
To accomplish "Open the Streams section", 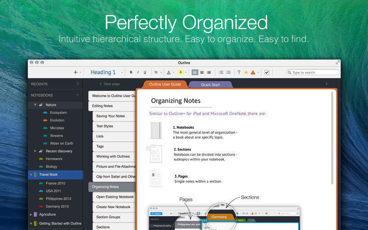I will 56,136.
